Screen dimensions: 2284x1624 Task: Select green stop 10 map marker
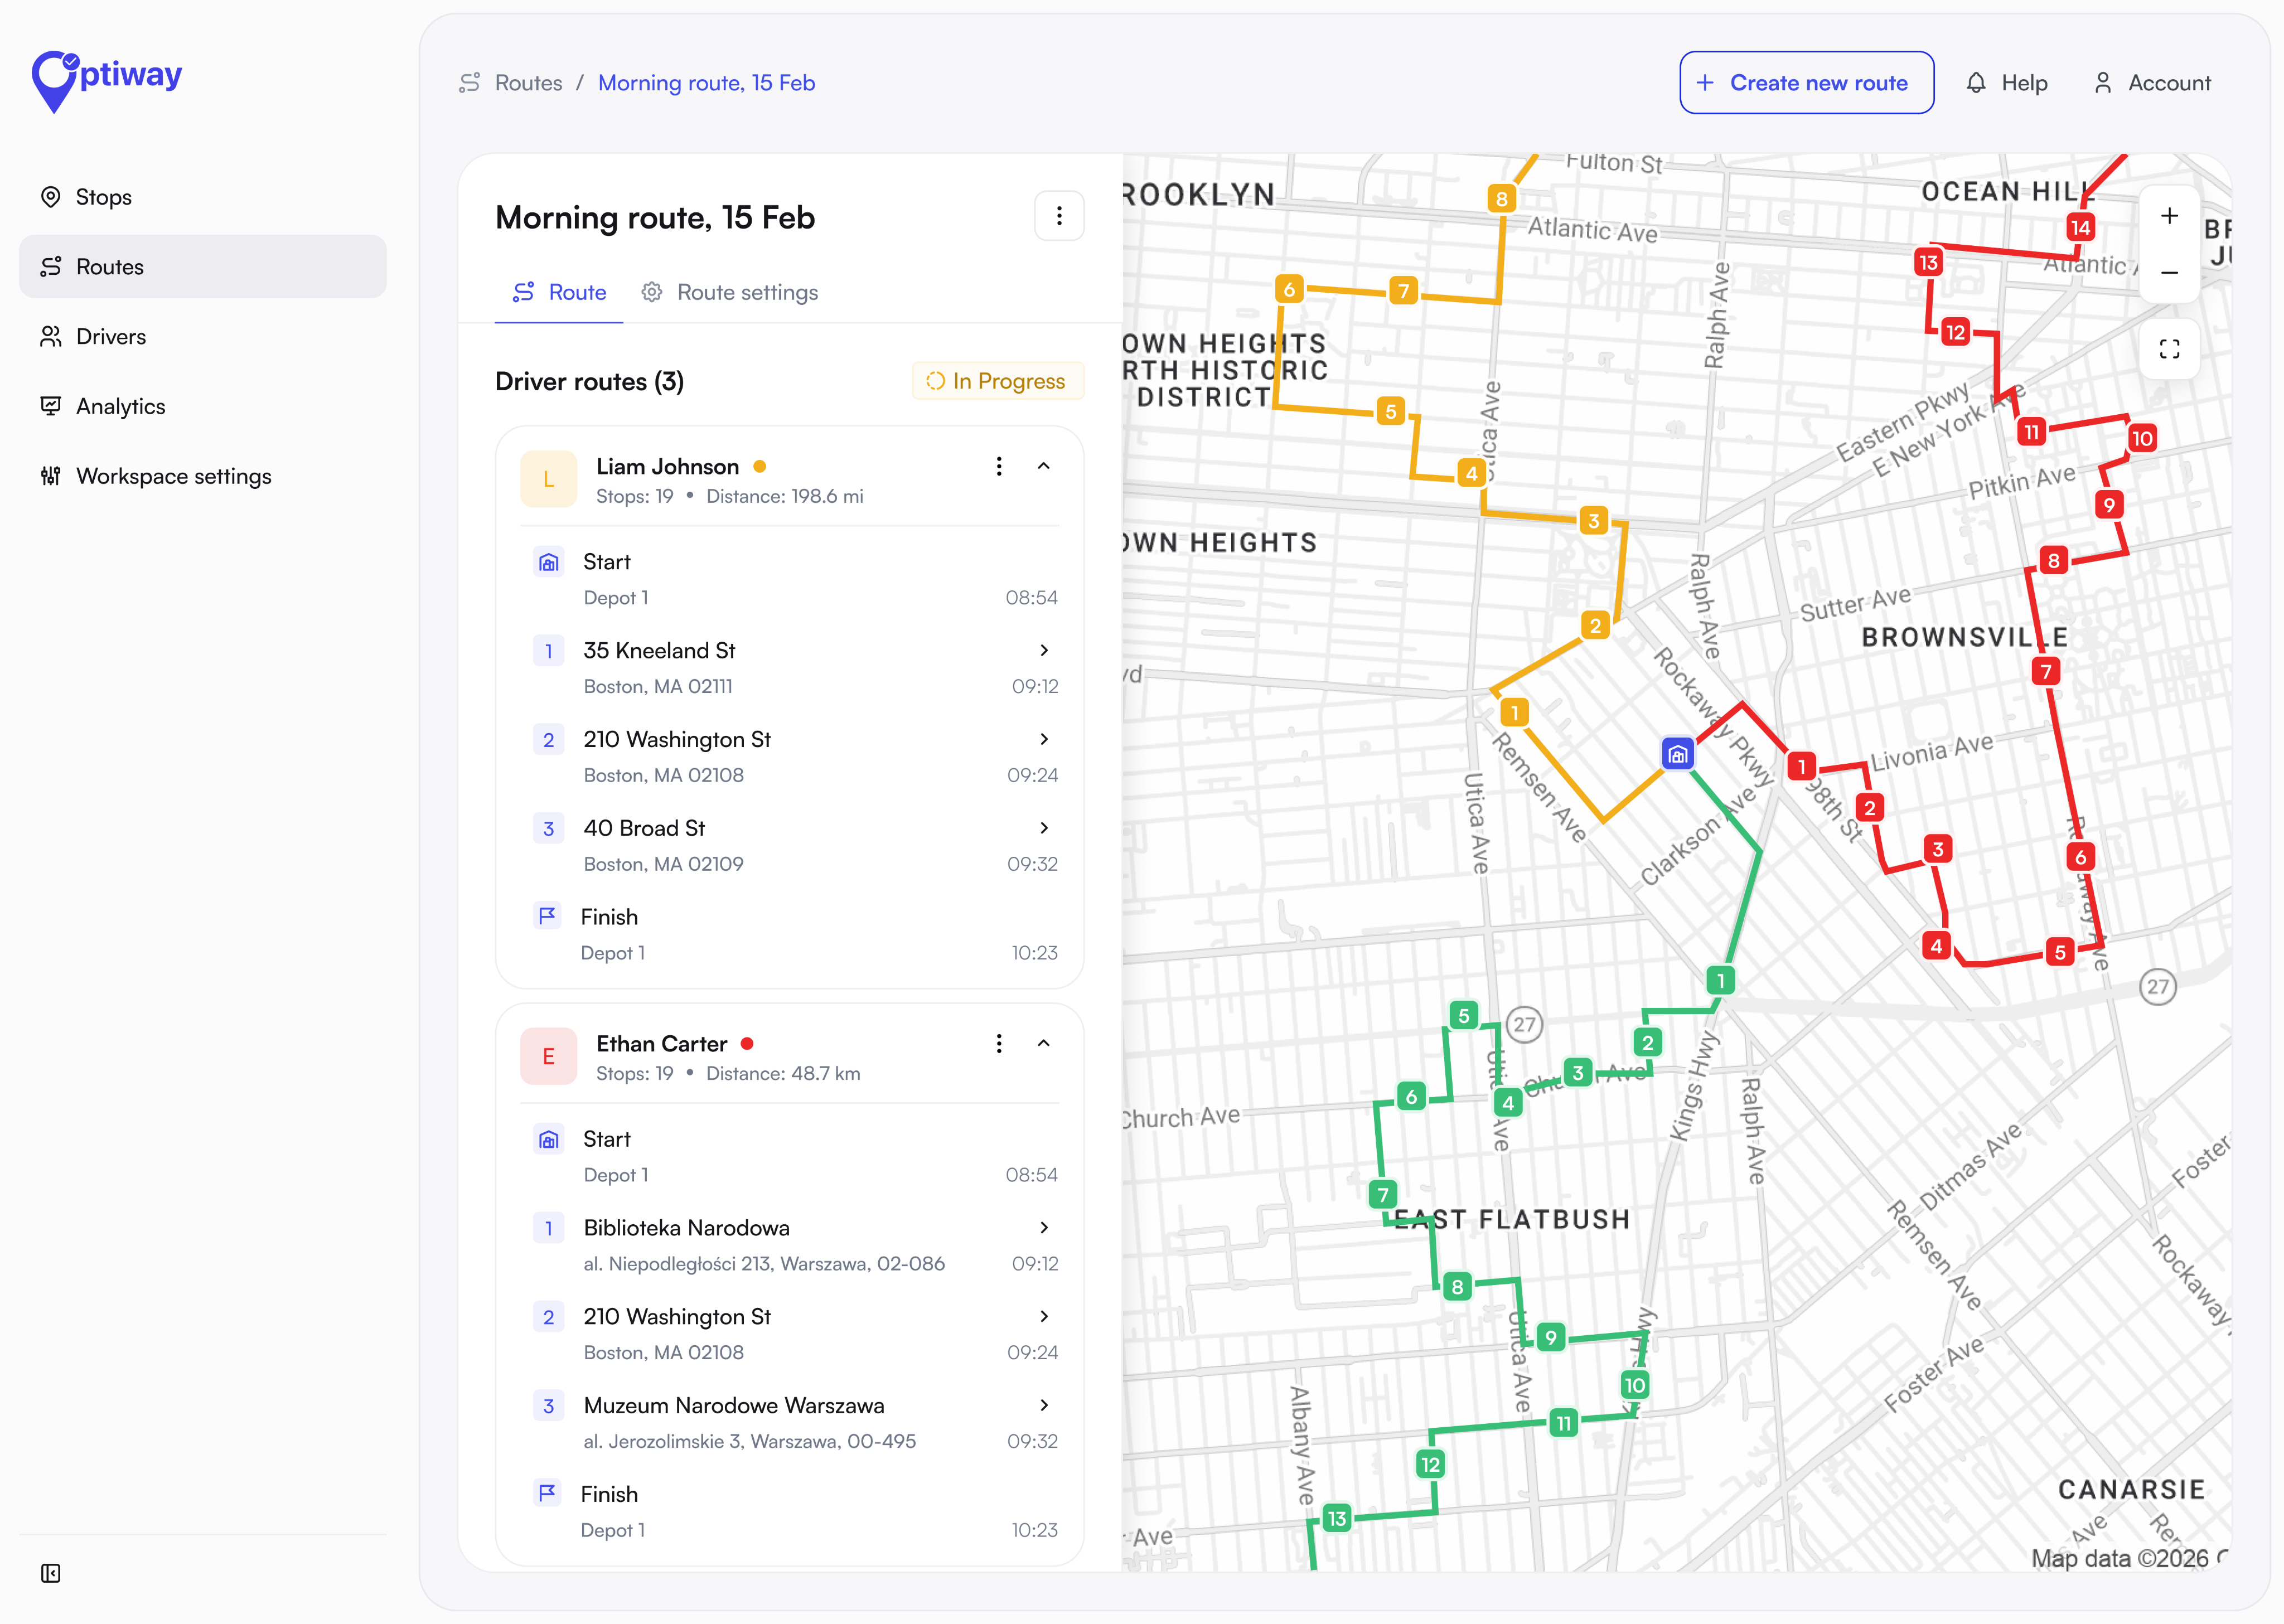tap(1634, 1386)
